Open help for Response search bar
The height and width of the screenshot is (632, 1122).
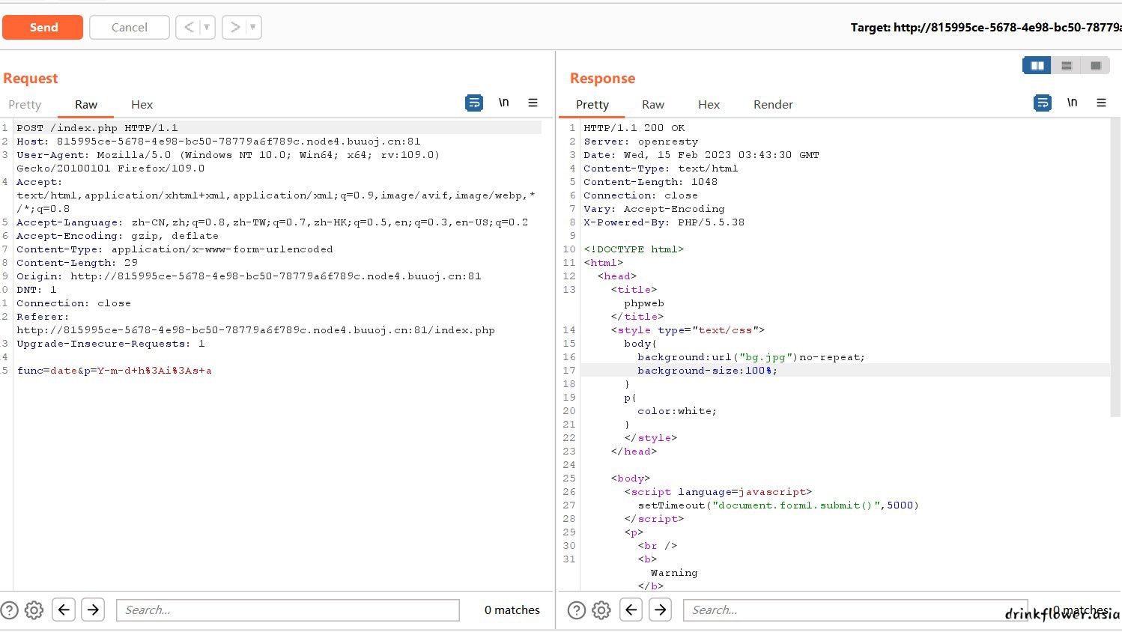click(x=577, y=610)
